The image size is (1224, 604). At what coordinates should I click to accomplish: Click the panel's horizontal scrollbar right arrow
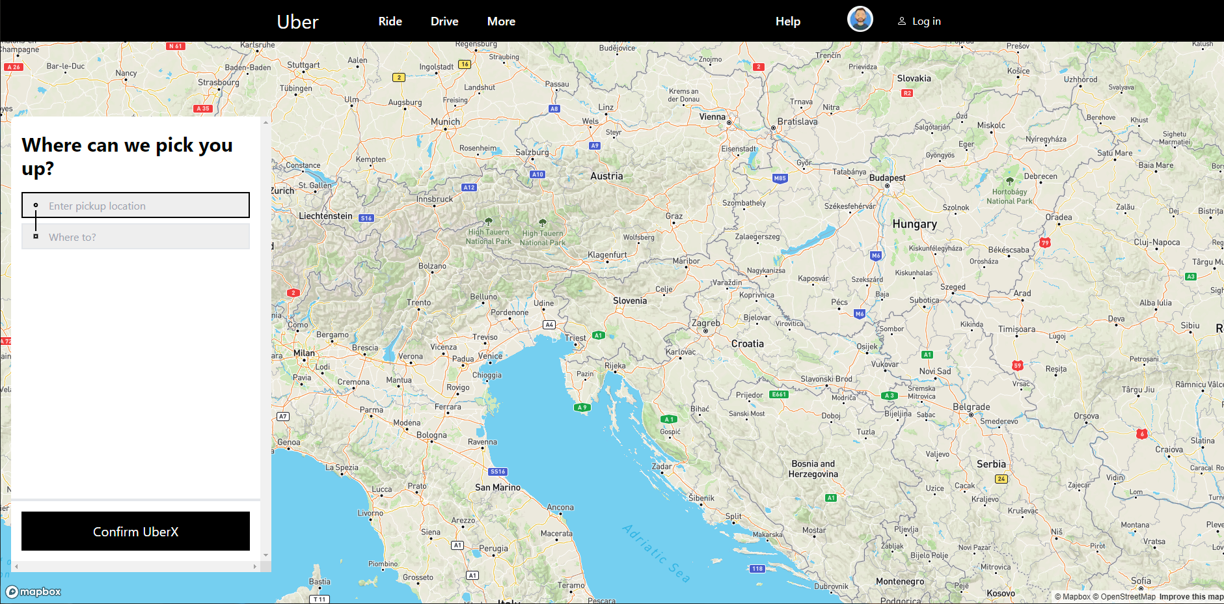(x=255, y=567)
